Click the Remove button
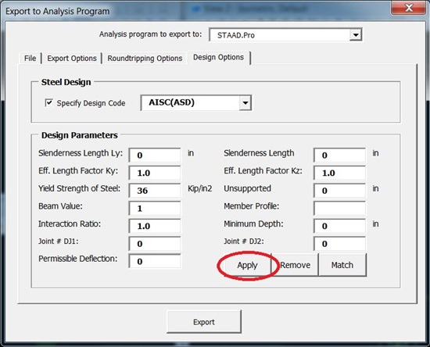This screenshot has height=347, width=430. point(295,265)
